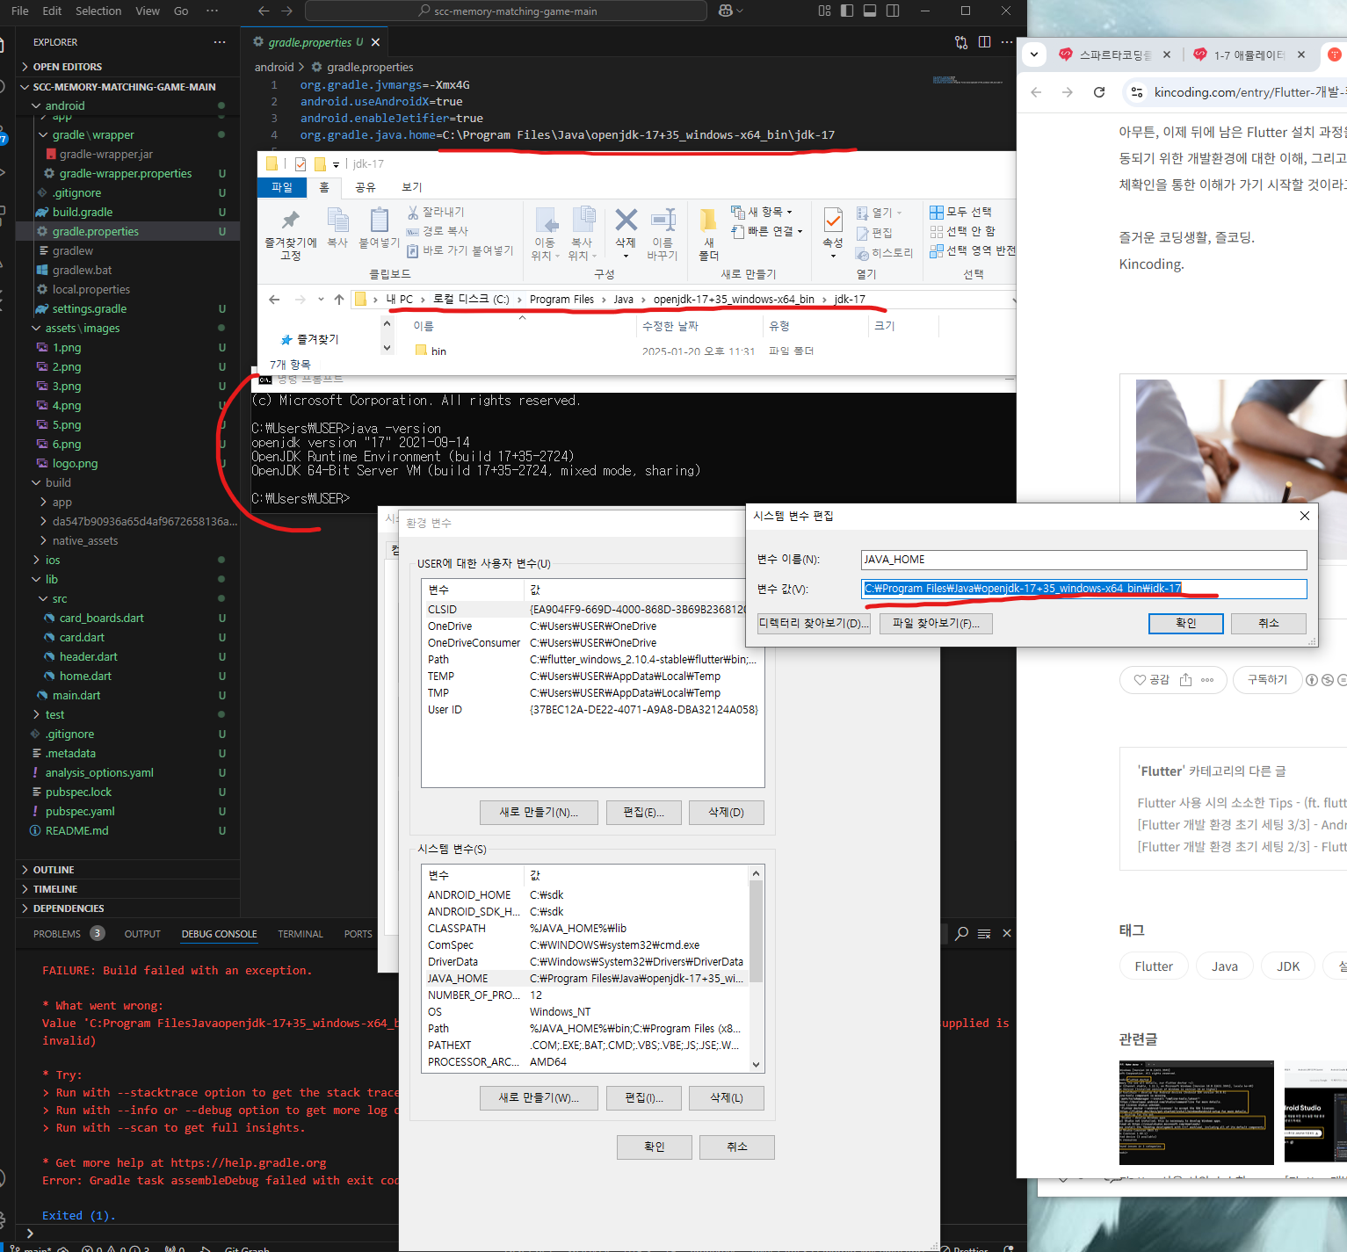Pin the folder to Quick access (즐겨찾기에 고정)
Screen dimensions: 1347x1252
(x=291, y=235)
